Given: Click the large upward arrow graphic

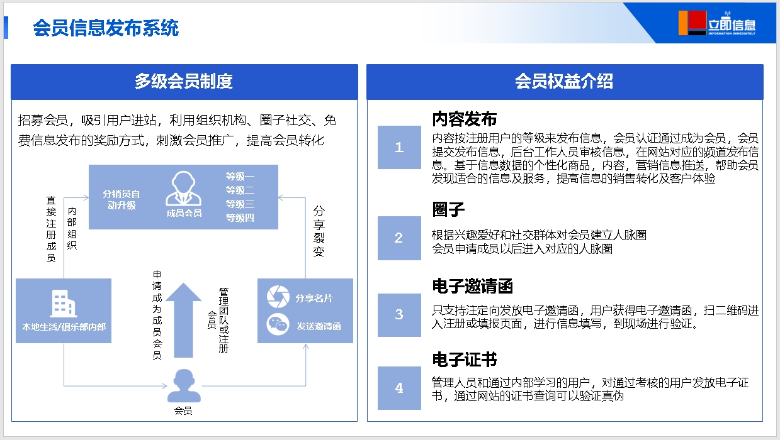Looking at the screenshot, I should click(183, 320).
